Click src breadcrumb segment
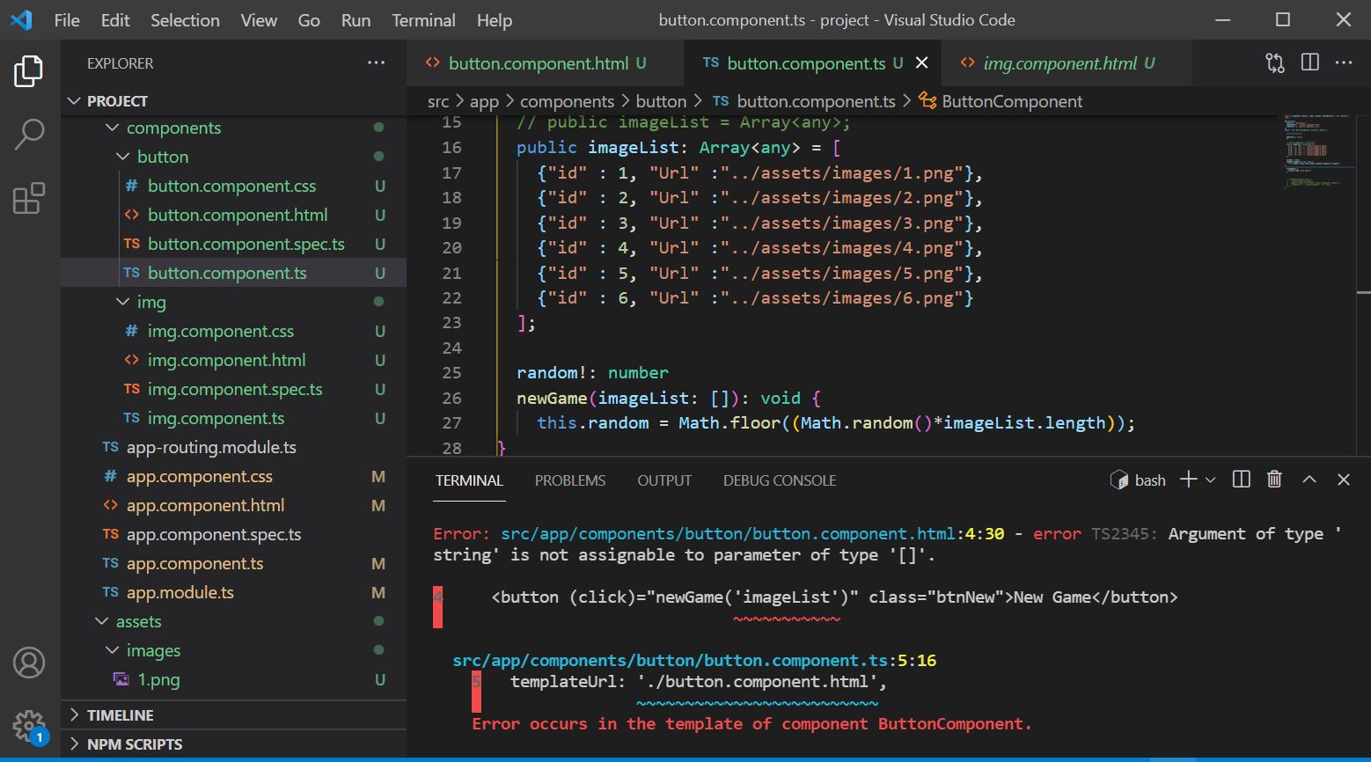1371x762 pixels. (x=438, y=101)
